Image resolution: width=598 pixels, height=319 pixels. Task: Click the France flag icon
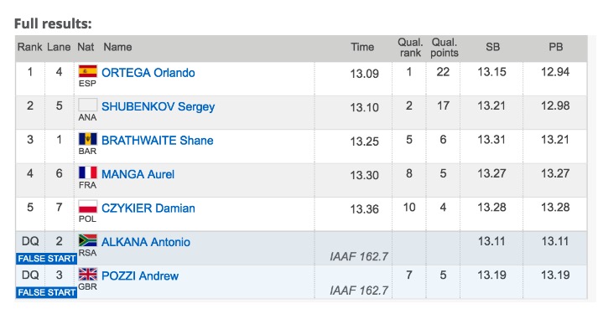[88, 172]
